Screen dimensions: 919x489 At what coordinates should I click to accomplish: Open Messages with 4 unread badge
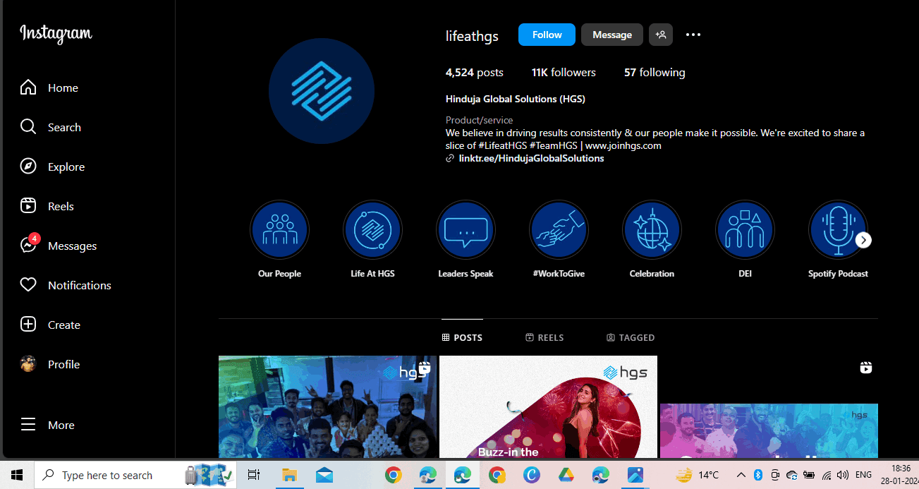28,246
